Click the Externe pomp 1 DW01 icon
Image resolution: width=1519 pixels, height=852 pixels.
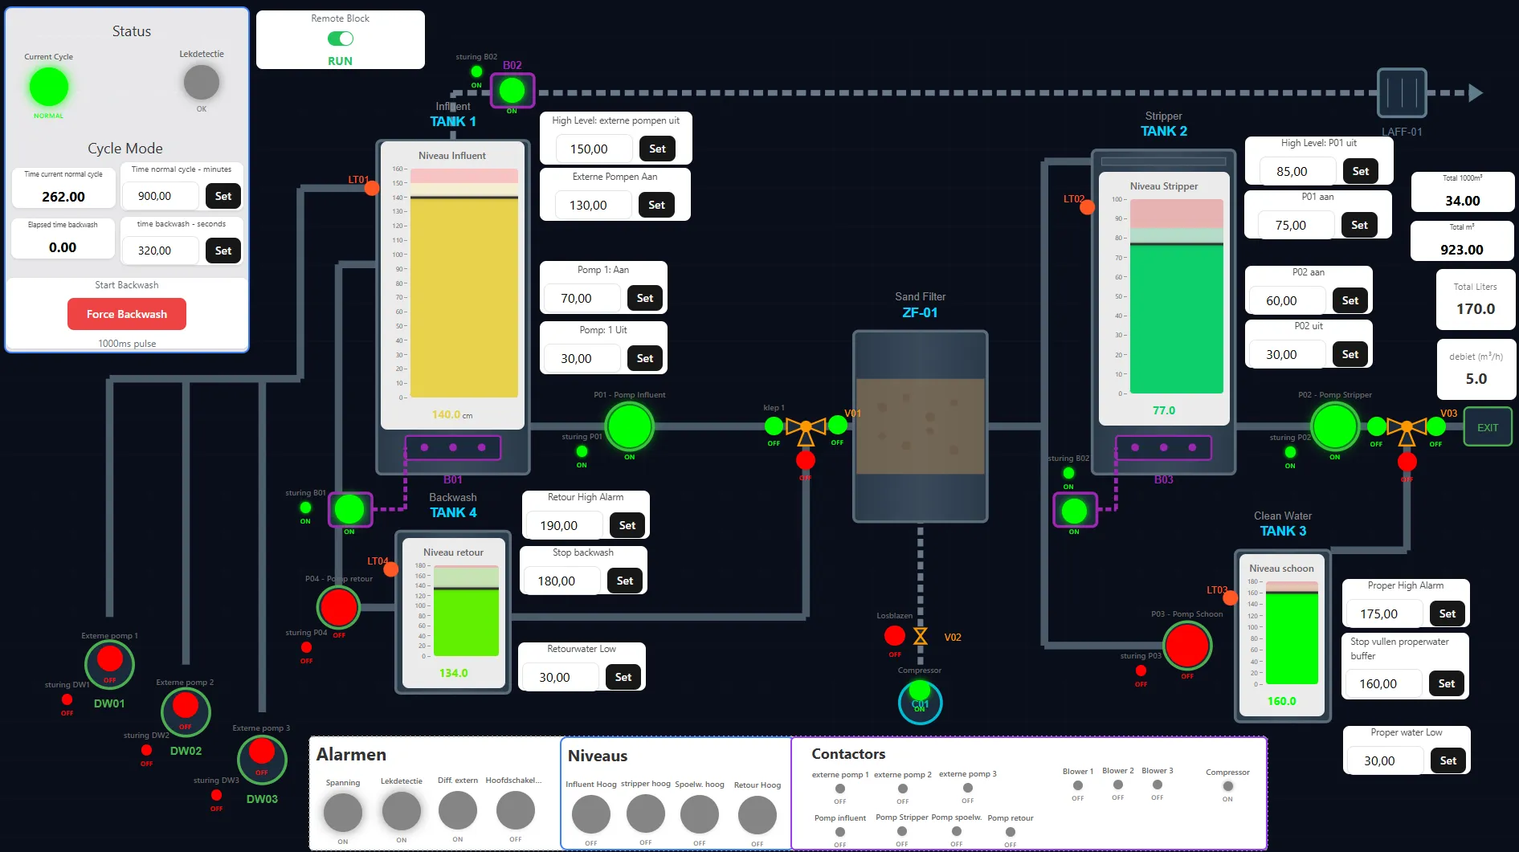[109, 663]
